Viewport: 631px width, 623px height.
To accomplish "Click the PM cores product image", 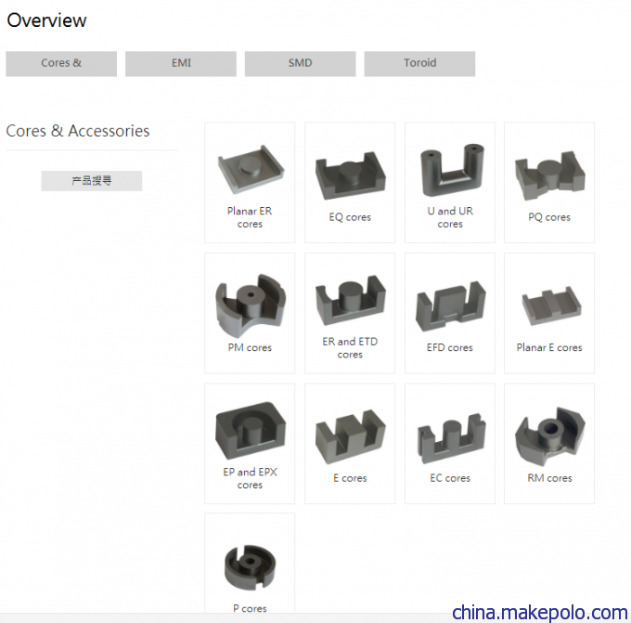I will (251, 305).
